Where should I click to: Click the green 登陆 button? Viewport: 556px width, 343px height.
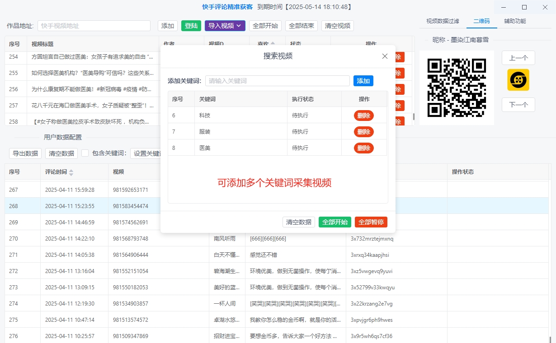click(x=191, y=26)
